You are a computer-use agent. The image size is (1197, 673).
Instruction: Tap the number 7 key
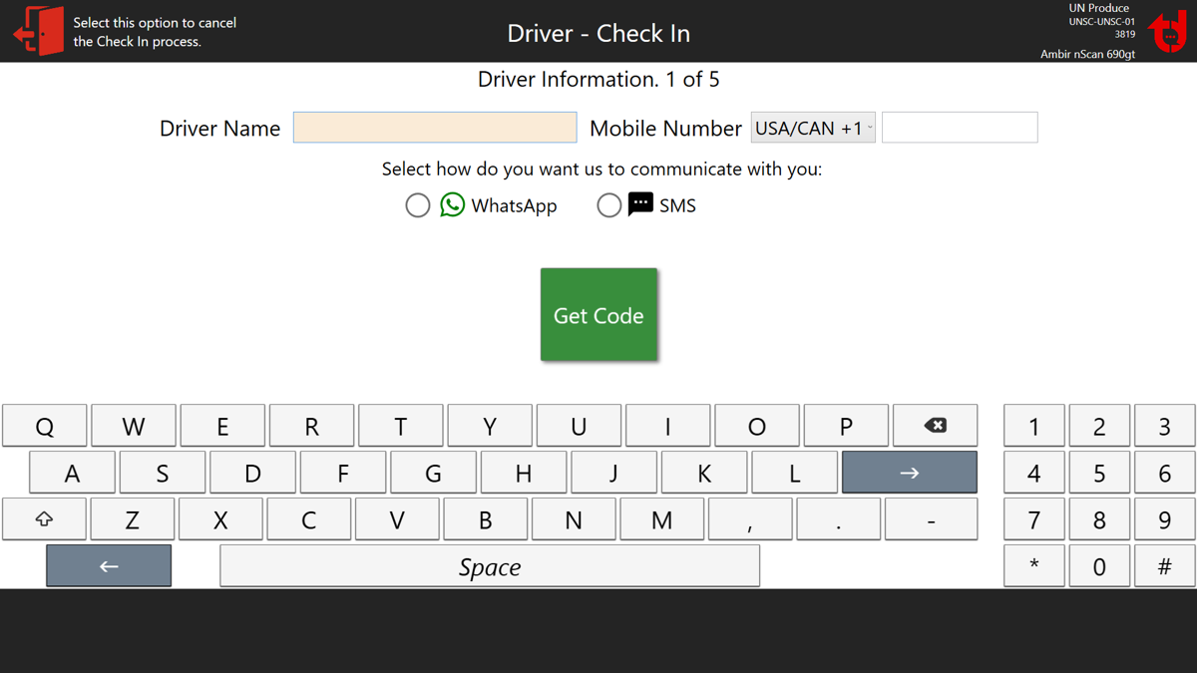[1034, 519]
